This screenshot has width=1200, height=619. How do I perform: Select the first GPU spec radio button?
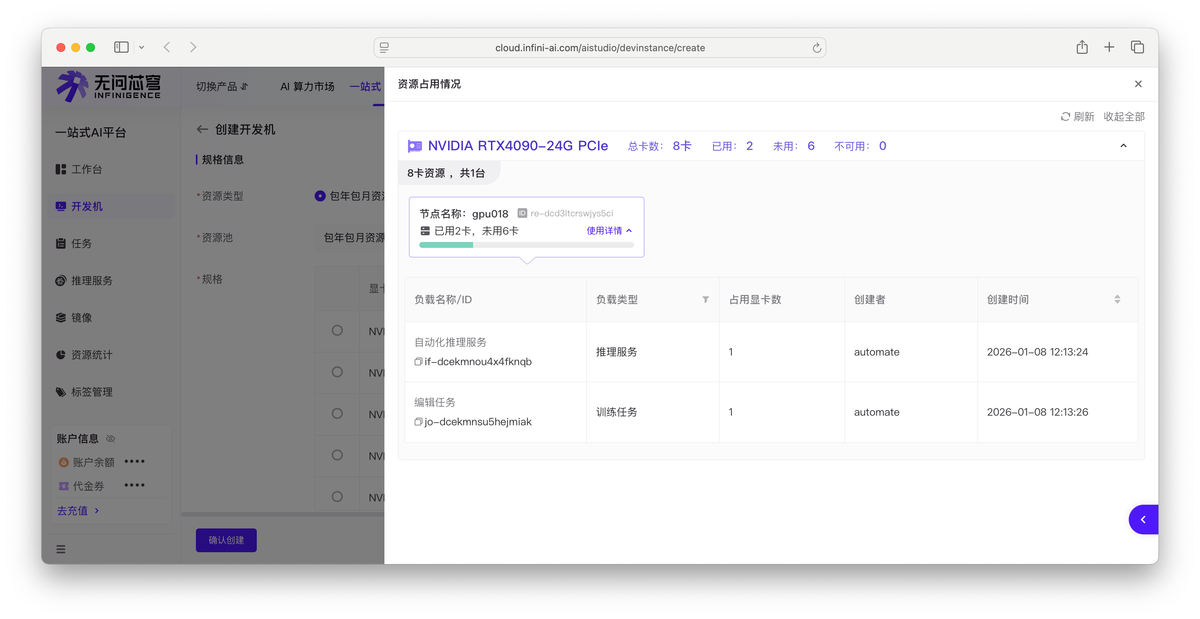pyautogui.click(x=337, y=331)
